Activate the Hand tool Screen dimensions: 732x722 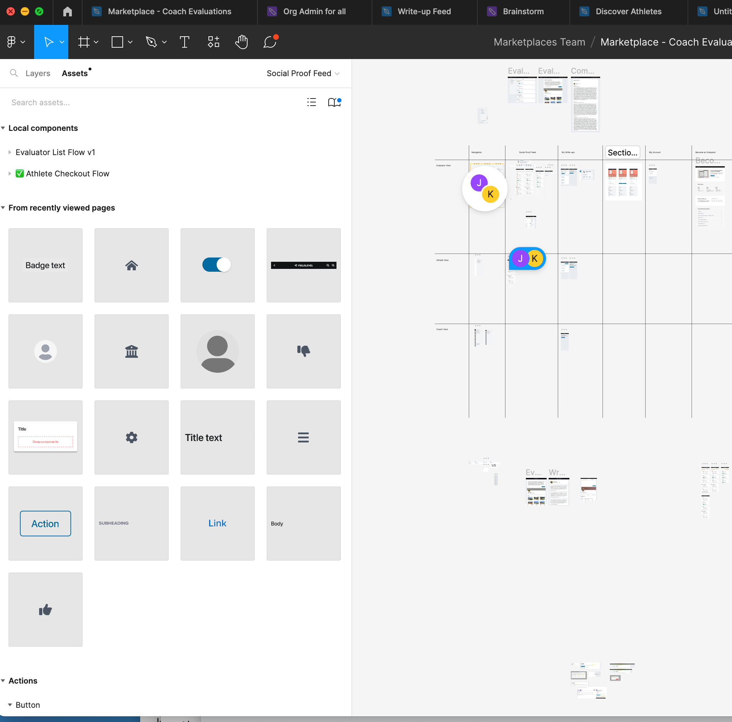[x=242, y=42]
